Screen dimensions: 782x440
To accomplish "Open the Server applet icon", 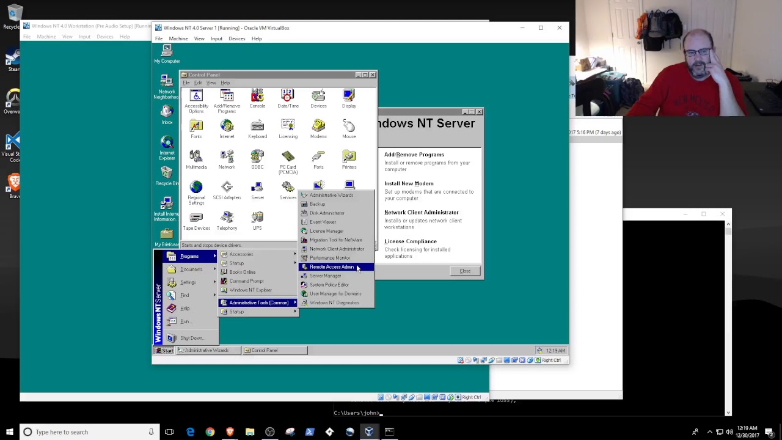I will coord(257,190).
